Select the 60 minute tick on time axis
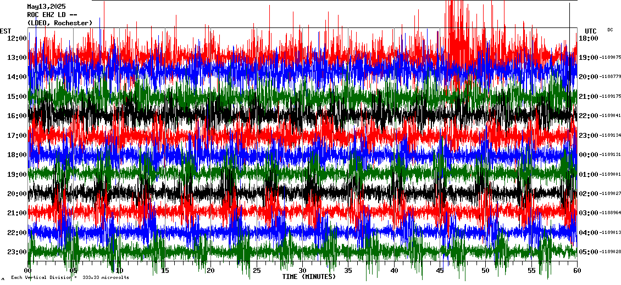 577,271
